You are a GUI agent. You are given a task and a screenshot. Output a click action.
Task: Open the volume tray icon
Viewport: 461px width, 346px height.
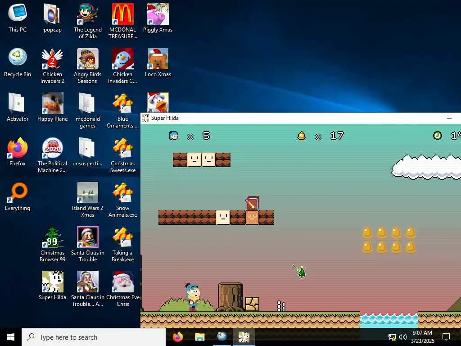[403, 337]
